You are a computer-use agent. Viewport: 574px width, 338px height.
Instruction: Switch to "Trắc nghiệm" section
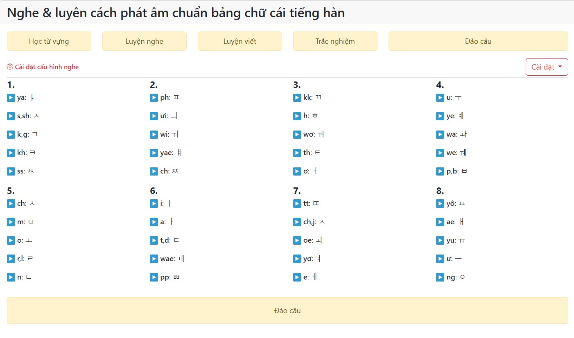pyautogui.click(x=335, y=41)
